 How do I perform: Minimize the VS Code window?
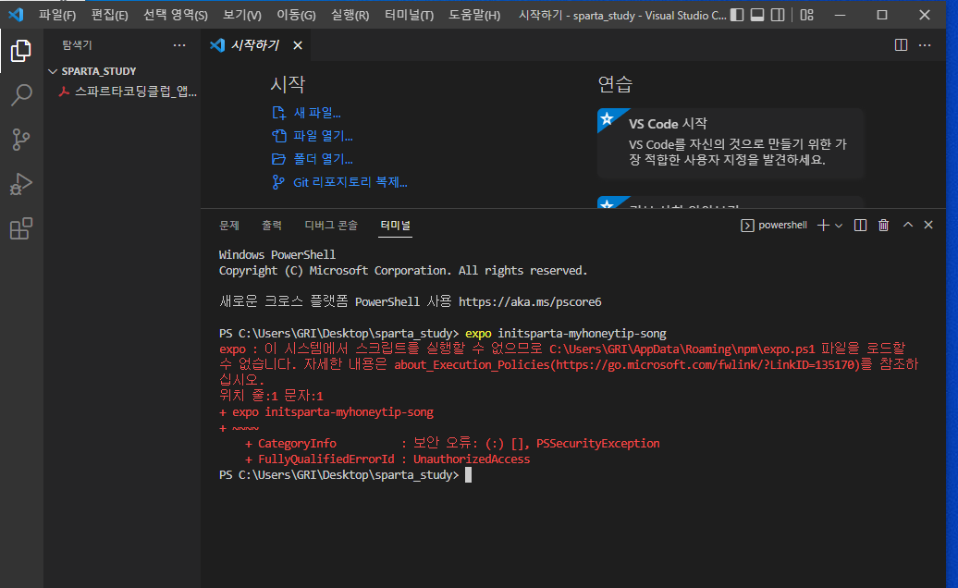point(840,16)
